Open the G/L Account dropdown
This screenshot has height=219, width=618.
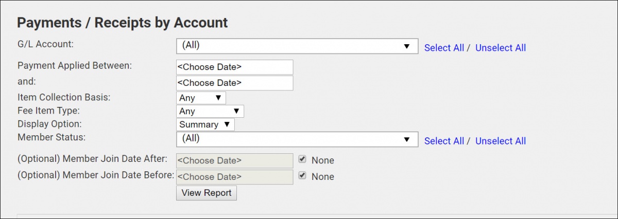point(296,45)
